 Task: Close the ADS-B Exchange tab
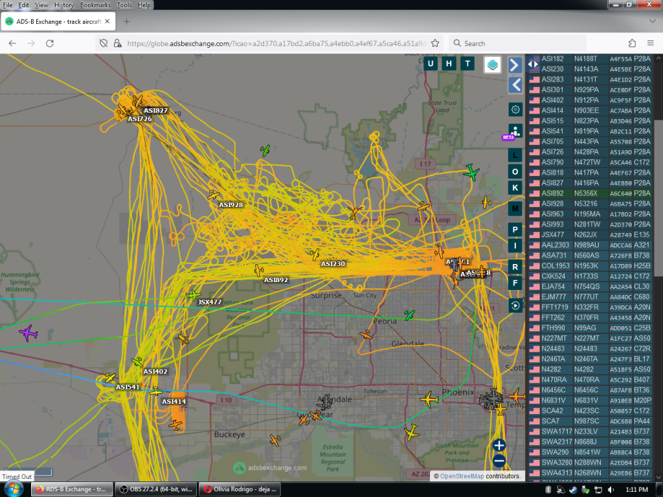tap(107, 21)
